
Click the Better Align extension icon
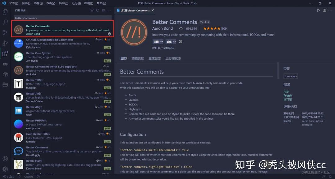click(x=19, y=111)
